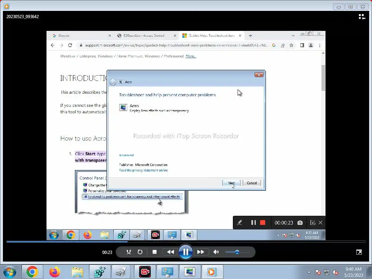The image size is (372, 279).
Task: Pause recording in the iTop recorder bar
Action: coord(253,223)
